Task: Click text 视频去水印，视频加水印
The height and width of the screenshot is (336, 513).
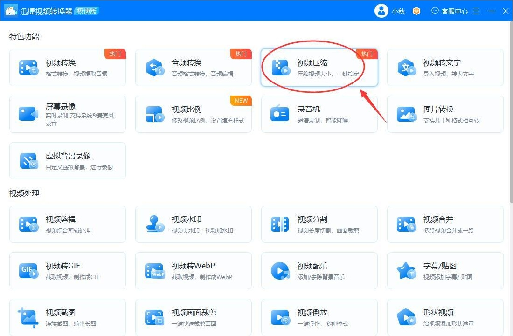Action: pos(202,230)
